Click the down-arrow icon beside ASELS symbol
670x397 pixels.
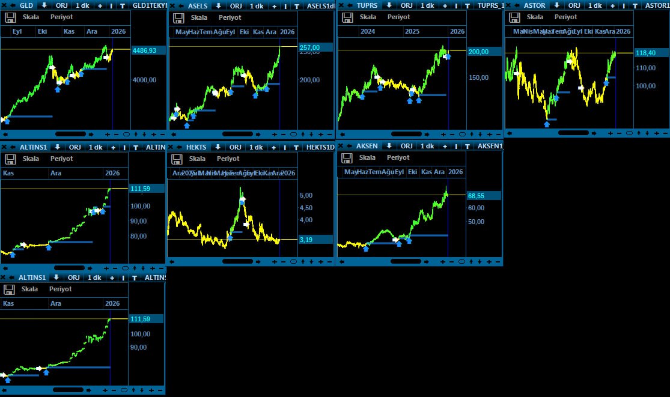tap(218, 6)
